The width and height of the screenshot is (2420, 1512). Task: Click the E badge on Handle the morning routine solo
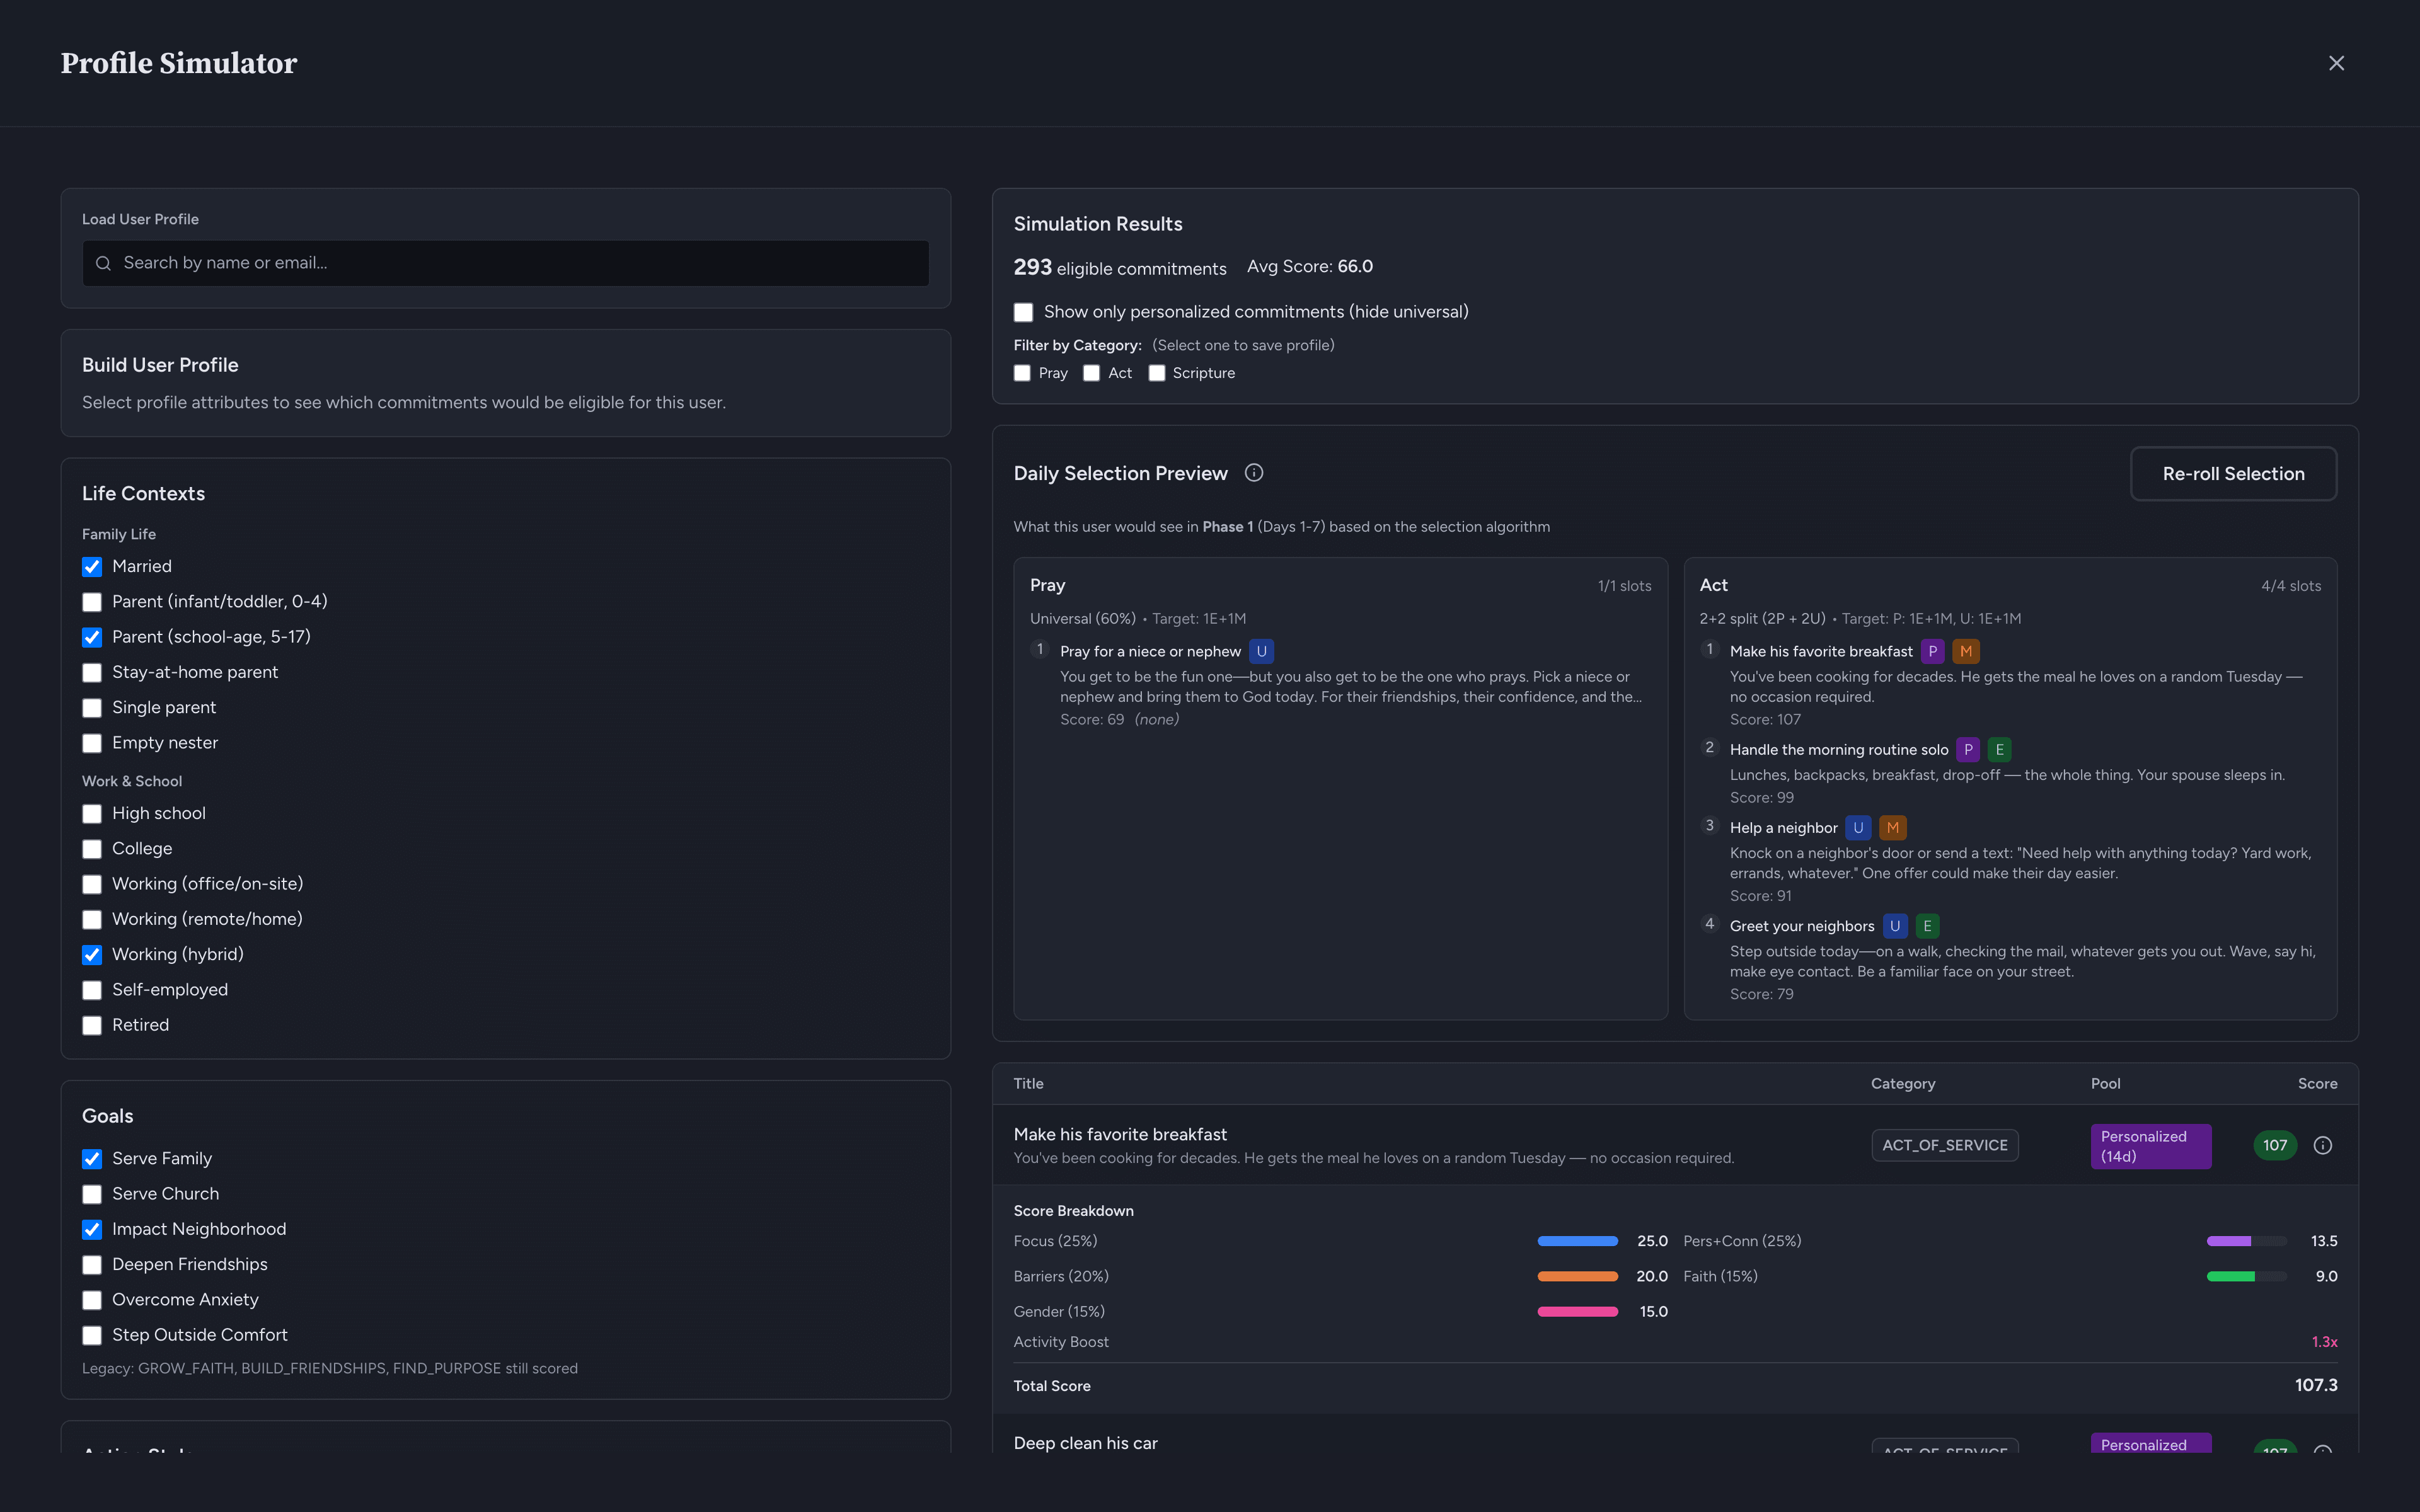click(1999, 749)
